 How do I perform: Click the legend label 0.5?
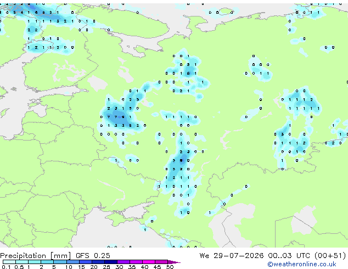click(x=19, y=267)
